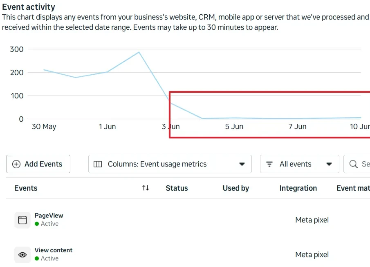The height and width of the screenshot is (267, 370).
Task: Click the chart peak point near 2 Jun
Action: pos(139,52)
